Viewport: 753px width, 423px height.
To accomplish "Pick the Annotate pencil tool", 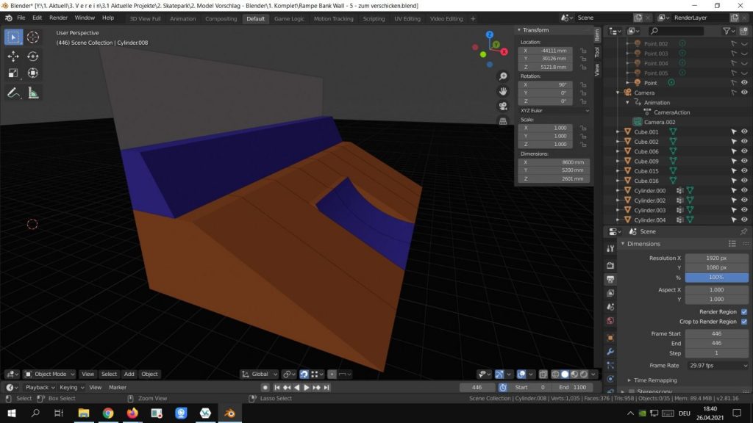I will coord(13,93).
